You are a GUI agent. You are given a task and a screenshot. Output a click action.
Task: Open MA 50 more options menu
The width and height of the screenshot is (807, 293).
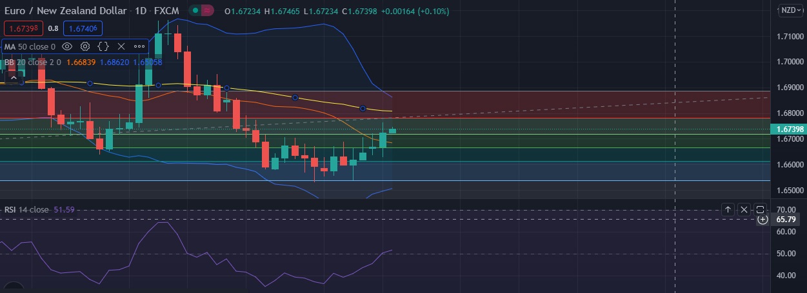coord(139,46)
